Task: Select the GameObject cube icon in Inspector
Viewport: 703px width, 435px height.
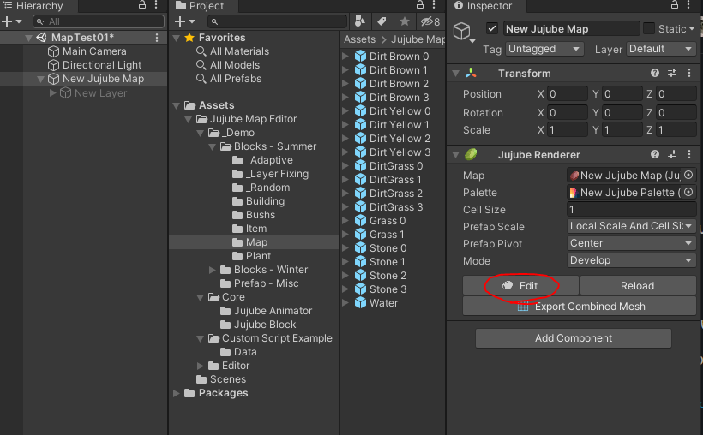Action: coord(464,33)
